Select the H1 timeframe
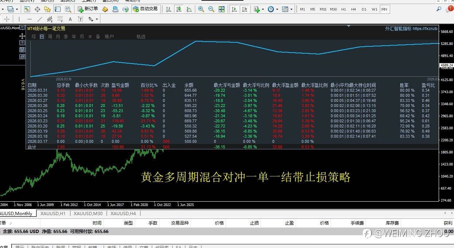Image resolution: width=454 pixels, height=248 pixels. [x=343, y=9]
